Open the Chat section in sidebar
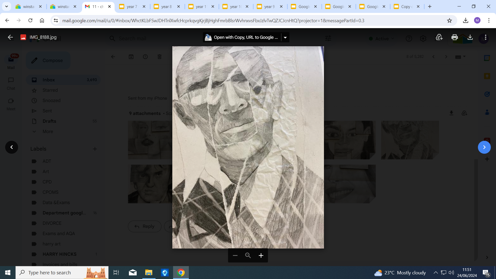This screenshot has height=279, width=496. pyautogui.click(x=11, y=83)
